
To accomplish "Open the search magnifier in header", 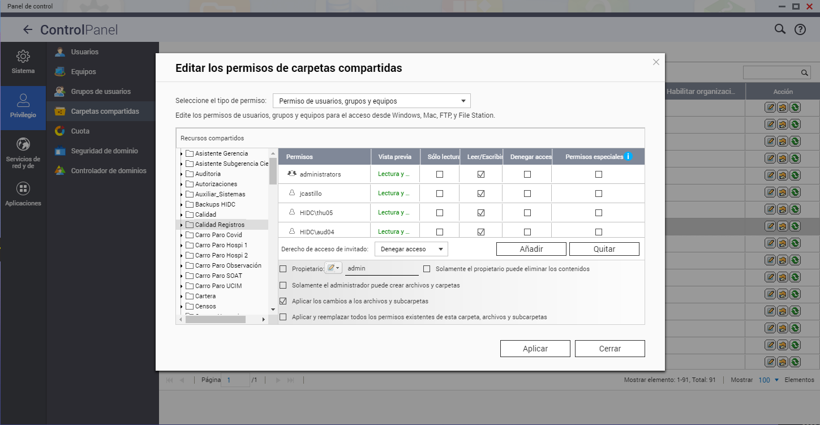I will click(x=780, y=29).
